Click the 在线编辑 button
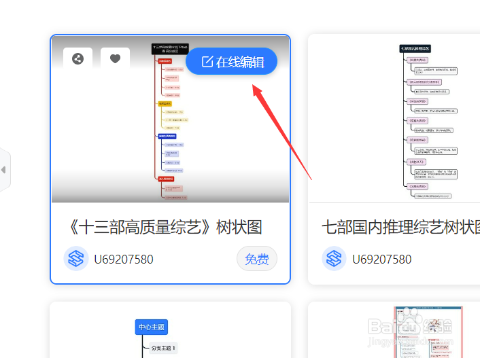Screen dimensions: 480x358 pos(231,61)
